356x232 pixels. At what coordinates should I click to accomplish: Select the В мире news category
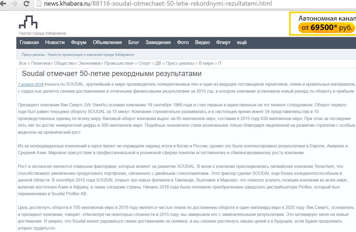click(206, 63)
